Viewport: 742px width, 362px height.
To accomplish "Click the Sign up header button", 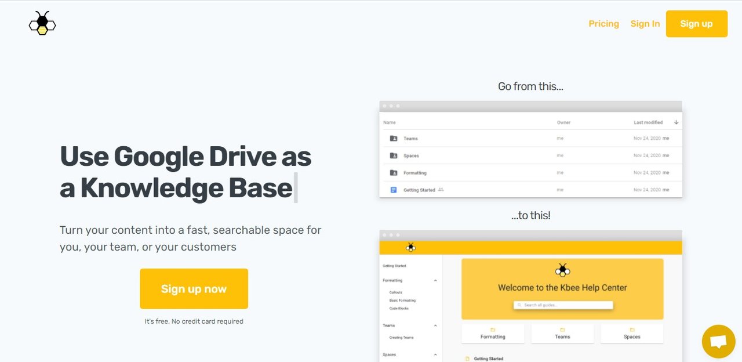I will [696, 24].
